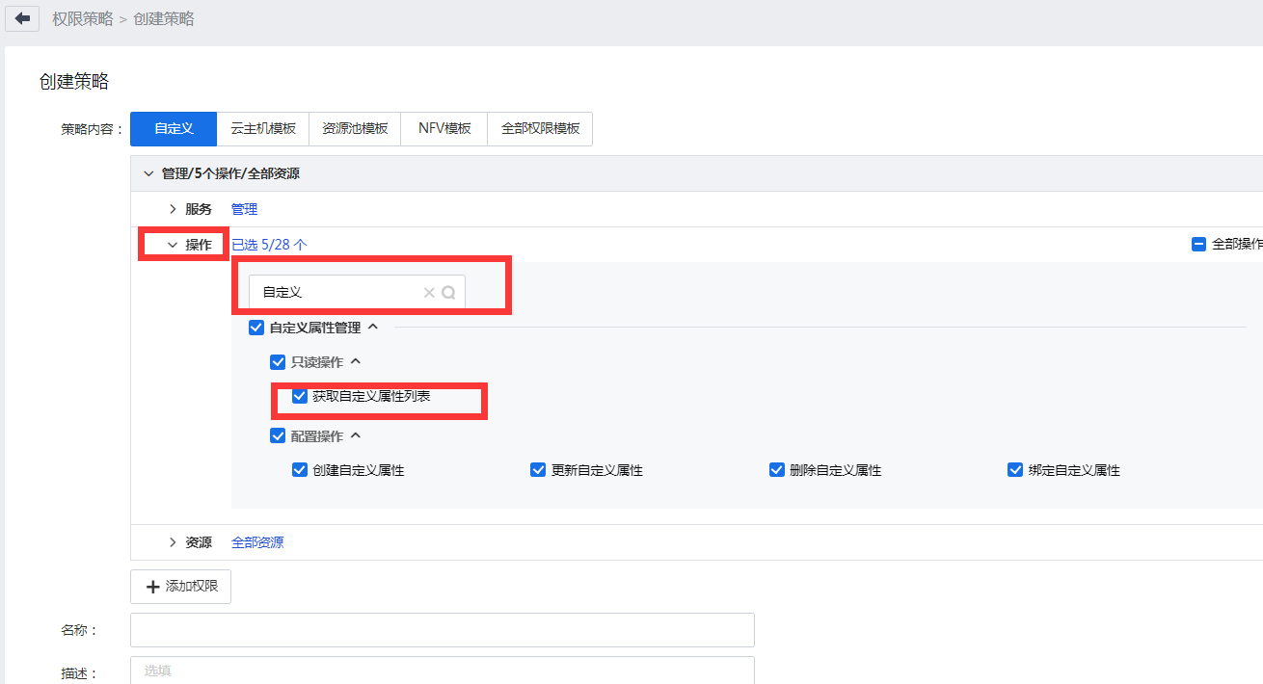Uncheck 获取自定义属性列表 checkbox
The height and width of the screenshot is (684, 1263).
pos(300,396)
